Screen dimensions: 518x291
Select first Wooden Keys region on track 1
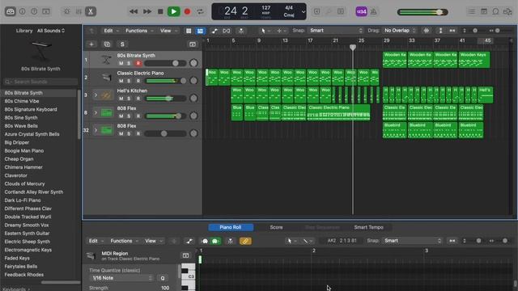tap(394, 60)
